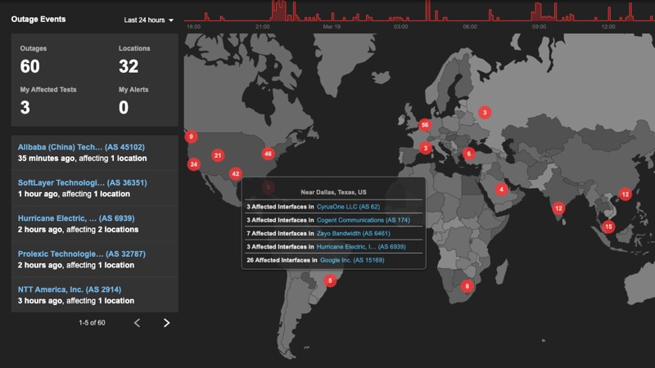655x368 pixels.
Task: Select map marker 5 in Brazil
Action: (330, 280)
